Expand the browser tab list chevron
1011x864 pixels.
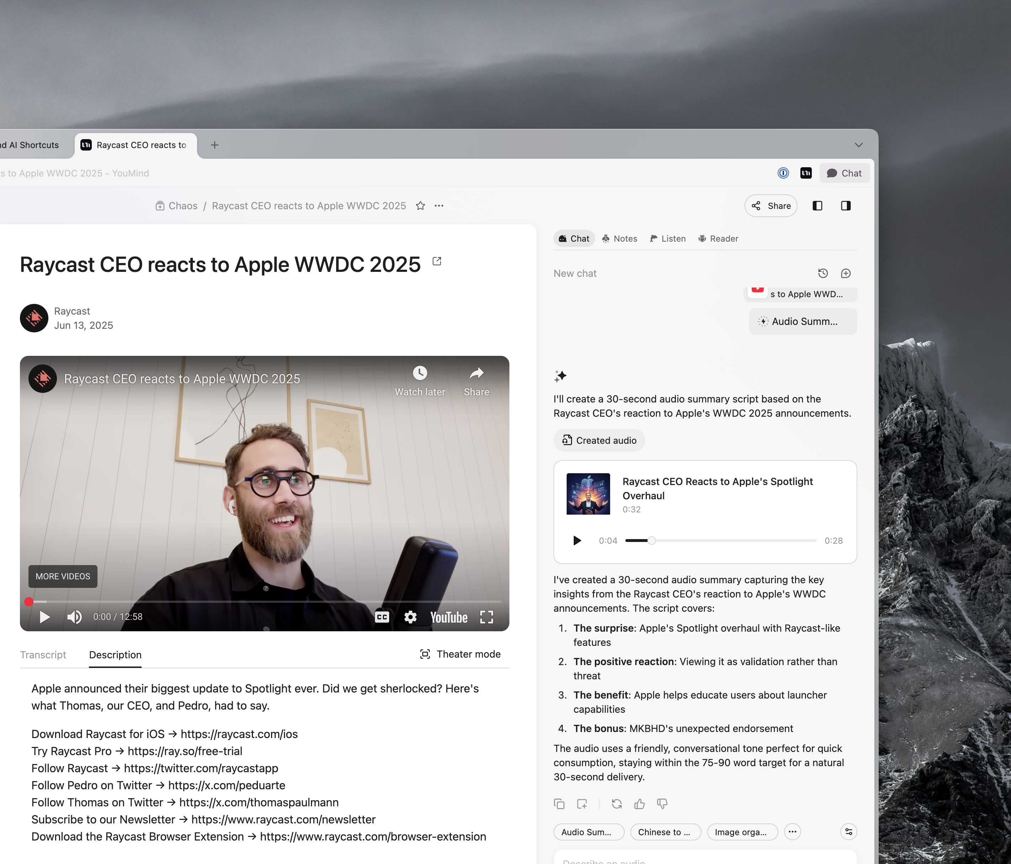tap(859, 145)
